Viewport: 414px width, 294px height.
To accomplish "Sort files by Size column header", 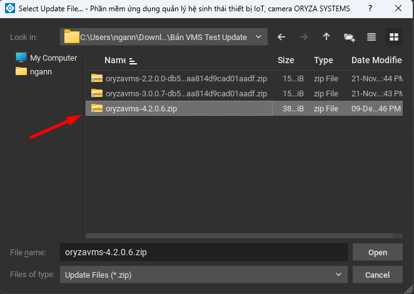I will [286, 60].
